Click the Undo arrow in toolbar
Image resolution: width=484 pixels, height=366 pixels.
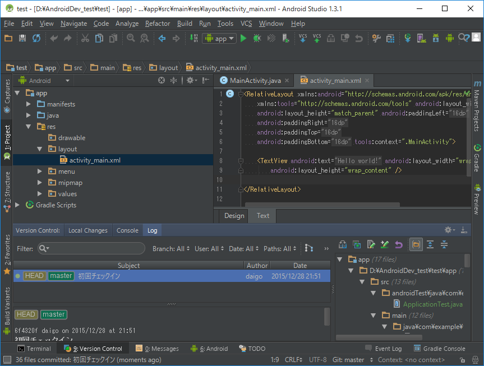tap(54, 38)
